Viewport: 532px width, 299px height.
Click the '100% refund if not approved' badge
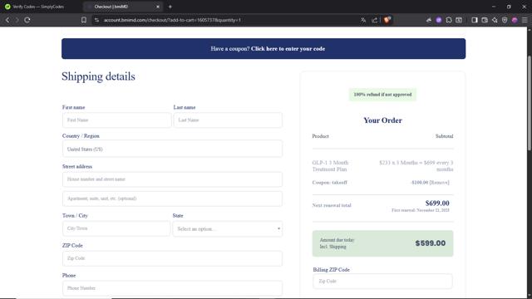(382, 94)
